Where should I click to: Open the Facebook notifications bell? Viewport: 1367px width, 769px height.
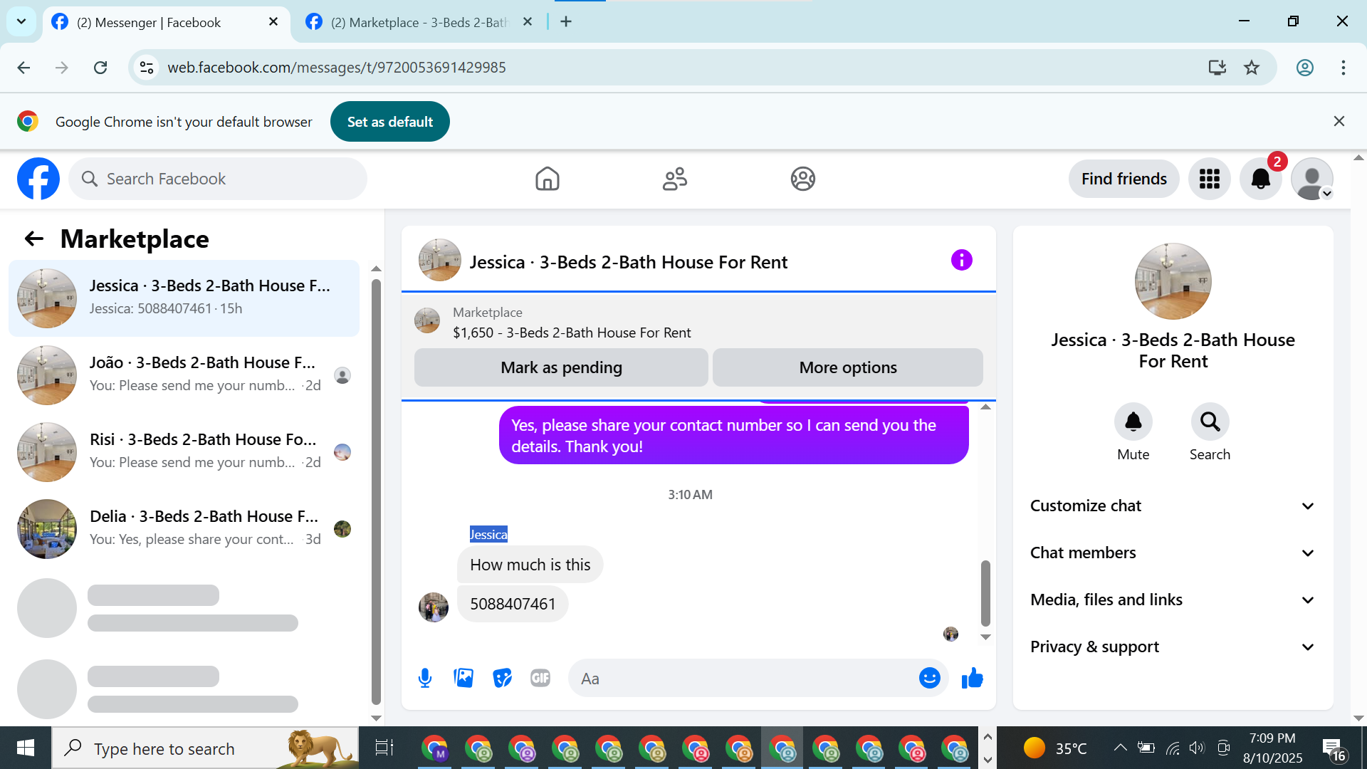[1260, 179]
